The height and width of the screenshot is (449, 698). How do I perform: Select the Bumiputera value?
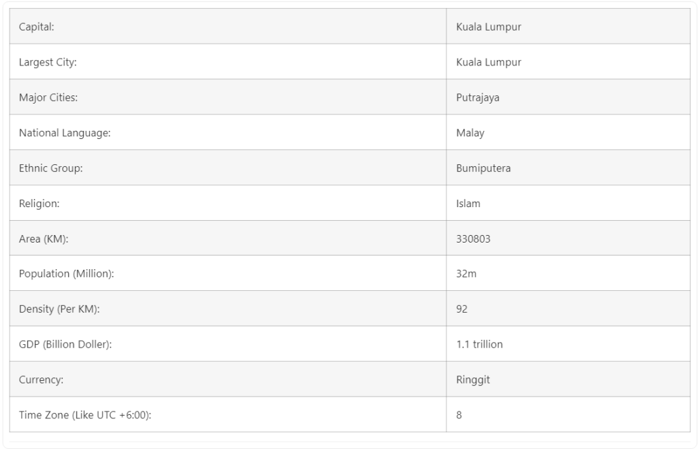point(483,168)
